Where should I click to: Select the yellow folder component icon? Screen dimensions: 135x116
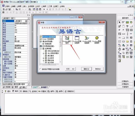click(x=127, y=41)
